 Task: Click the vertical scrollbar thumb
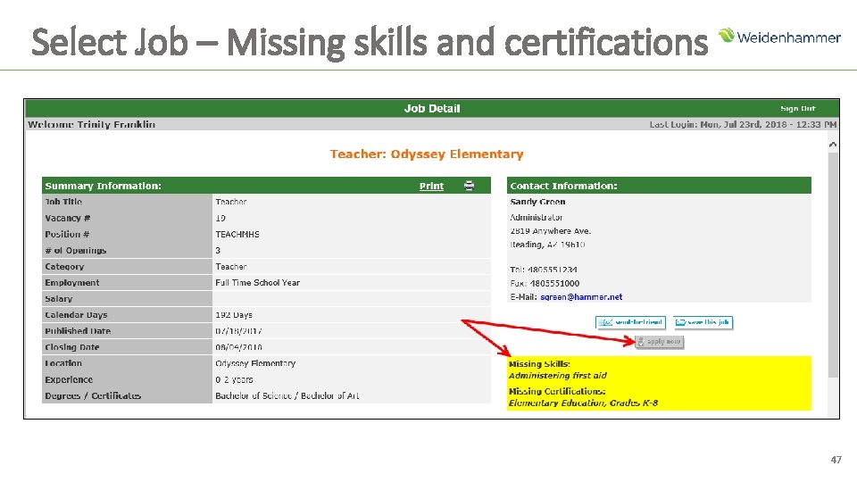tap(832, 264)
